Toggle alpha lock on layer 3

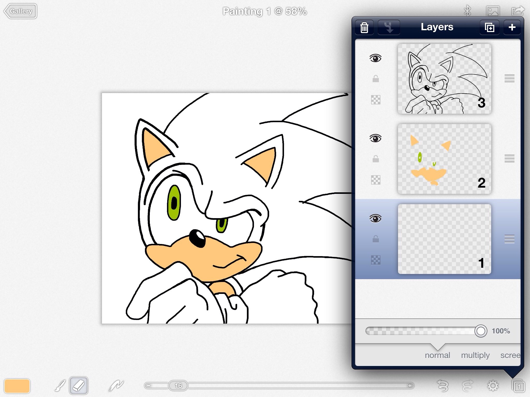(376, 100)
